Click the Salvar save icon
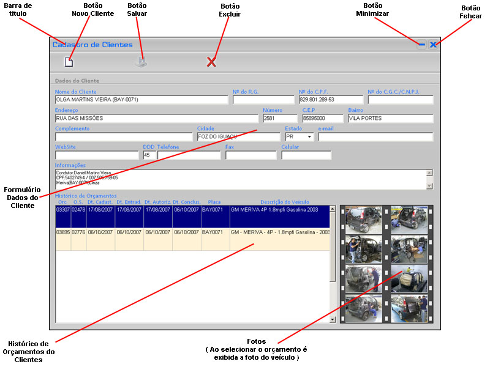The image size is (490, 367). 141,62
